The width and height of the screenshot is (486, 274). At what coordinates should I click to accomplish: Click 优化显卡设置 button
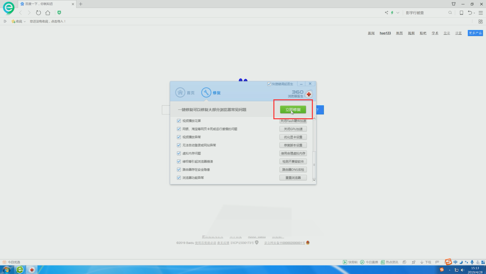[x=293, y=137]
